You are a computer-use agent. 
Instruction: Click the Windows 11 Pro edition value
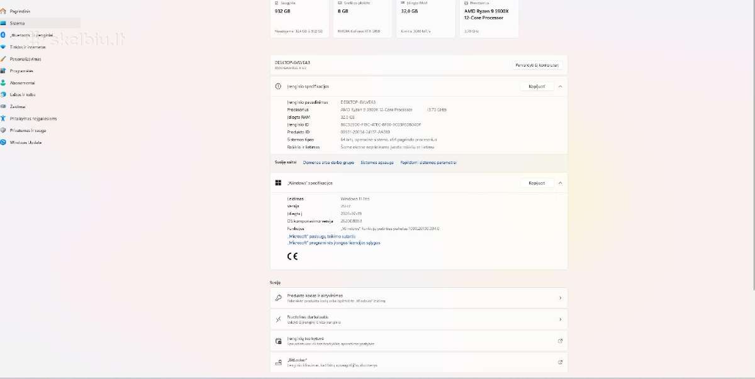(x=355, y=199)
